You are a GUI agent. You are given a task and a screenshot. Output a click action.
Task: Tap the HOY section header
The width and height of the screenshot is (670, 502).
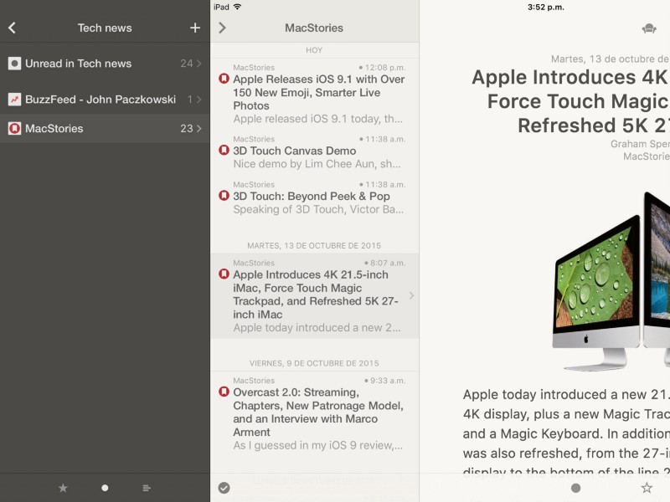tap(314, 50)
